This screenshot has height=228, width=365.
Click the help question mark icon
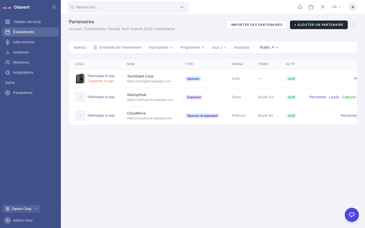[354, 25]
